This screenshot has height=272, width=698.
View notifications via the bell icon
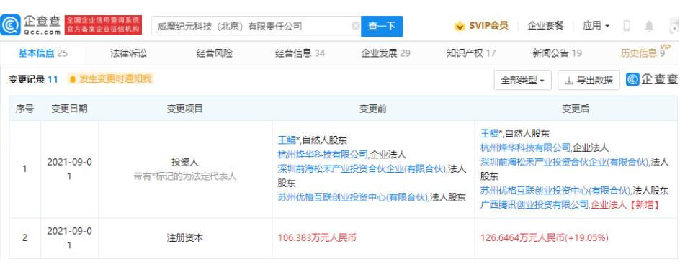point(649,26)
